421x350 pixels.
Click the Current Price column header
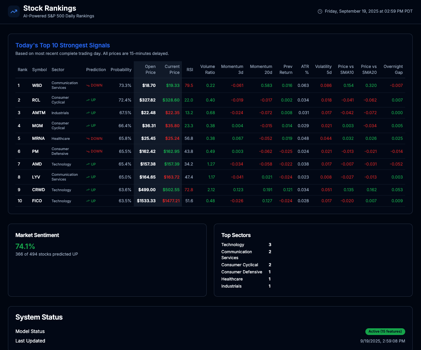pyautogui.click(x=172, y=70)
